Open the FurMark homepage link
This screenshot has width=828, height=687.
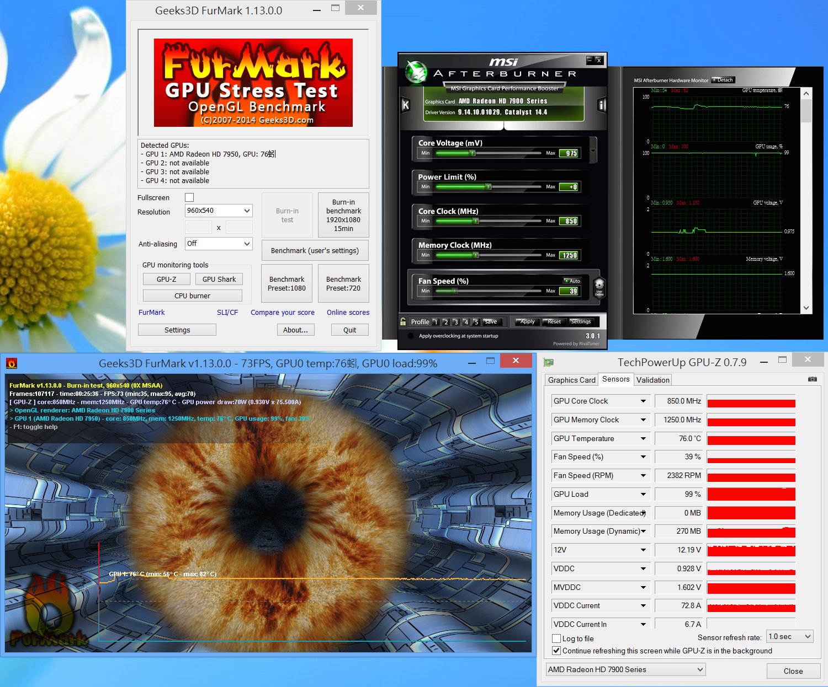click(151, 312)
